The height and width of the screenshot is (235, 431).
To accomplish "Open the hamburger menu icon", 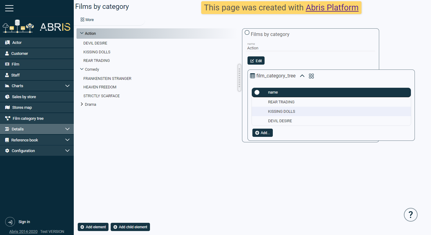I will pyautogui.click(x=9, y=8).
